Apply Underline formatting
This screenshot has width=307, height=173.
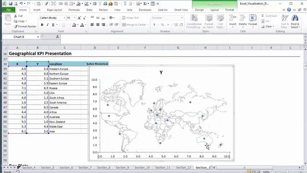coord(53,25)
